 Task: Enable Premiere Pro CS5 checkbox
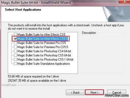point(15,43)
